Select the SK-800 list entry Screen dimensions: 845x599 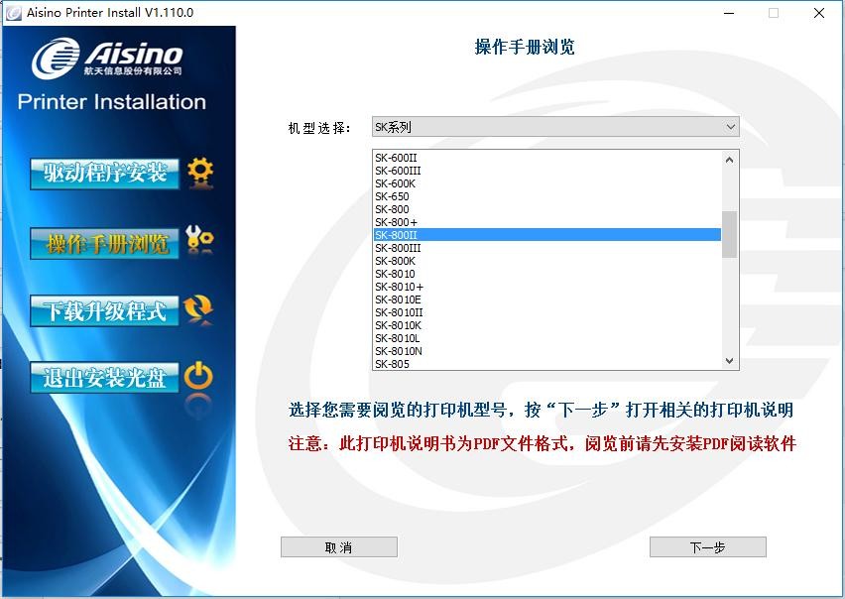[547, 209]
